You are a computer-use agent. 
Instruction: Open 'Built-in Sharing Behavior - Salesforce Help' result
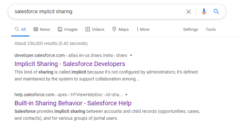pyautogui.click(x=73, y=103)
